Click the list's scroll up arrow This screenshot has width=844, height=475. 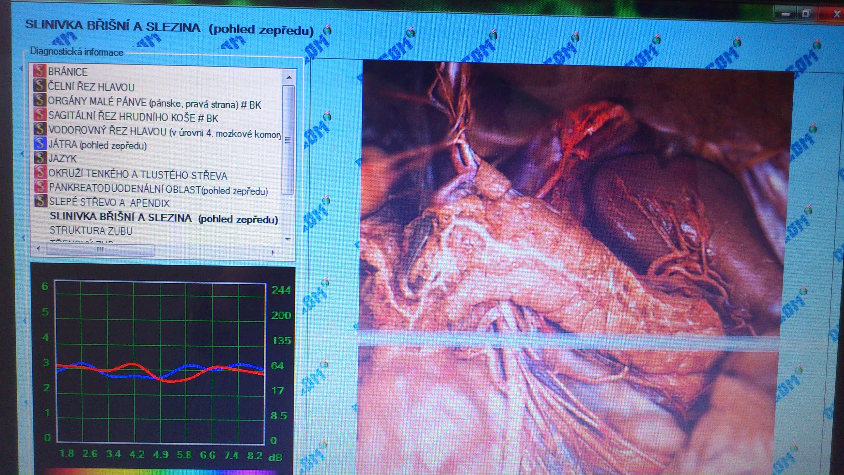289,77
